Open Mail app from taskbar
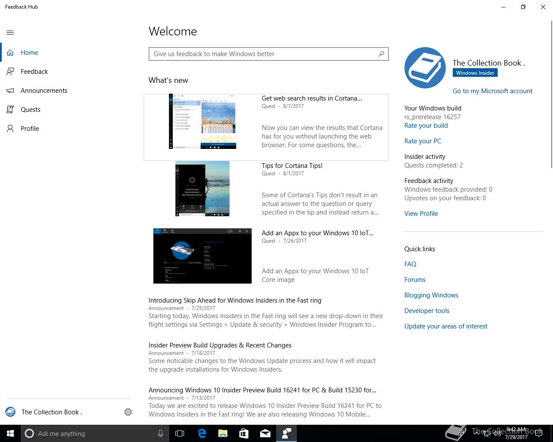The image size is (553, 442). (265, 433)
